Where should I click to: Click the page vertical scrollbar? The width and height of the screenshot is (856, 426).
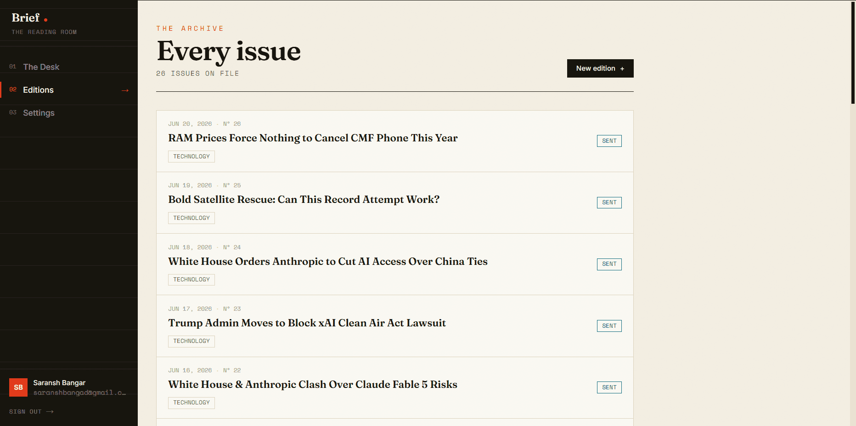pos(853,52)
